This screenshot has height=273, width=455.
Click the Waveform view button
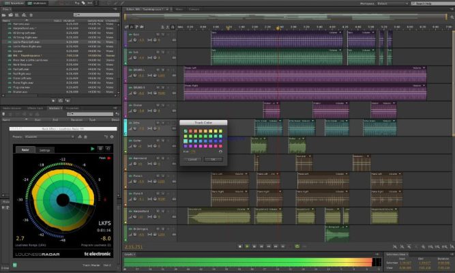click(12, 4)
